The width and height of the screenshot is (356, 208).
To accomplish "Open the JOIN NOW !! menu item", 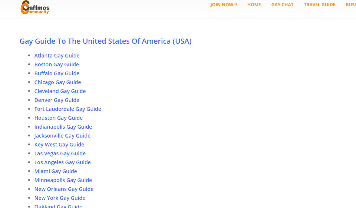I will coord(223,5).
